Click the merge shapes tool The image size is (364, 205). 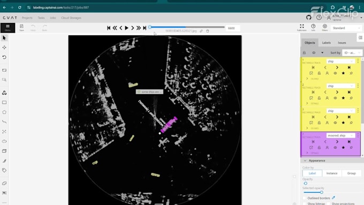(x=4, y=183)
